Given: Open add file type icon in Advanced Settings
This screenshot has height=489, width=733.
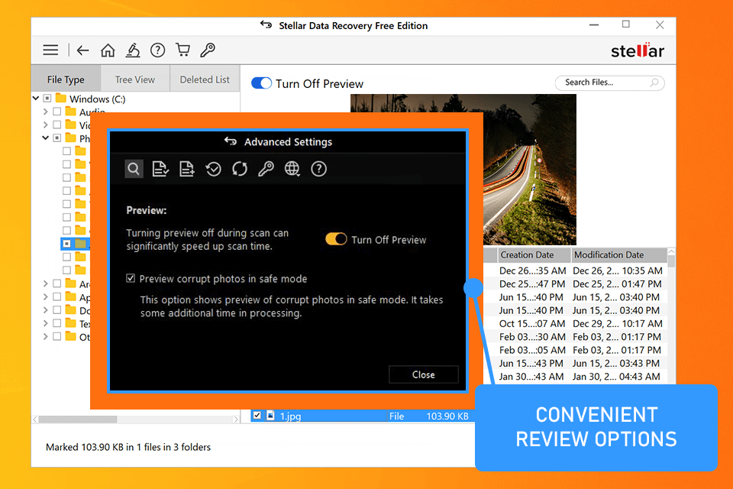Looking at the screenshot, I should point(187,168).
